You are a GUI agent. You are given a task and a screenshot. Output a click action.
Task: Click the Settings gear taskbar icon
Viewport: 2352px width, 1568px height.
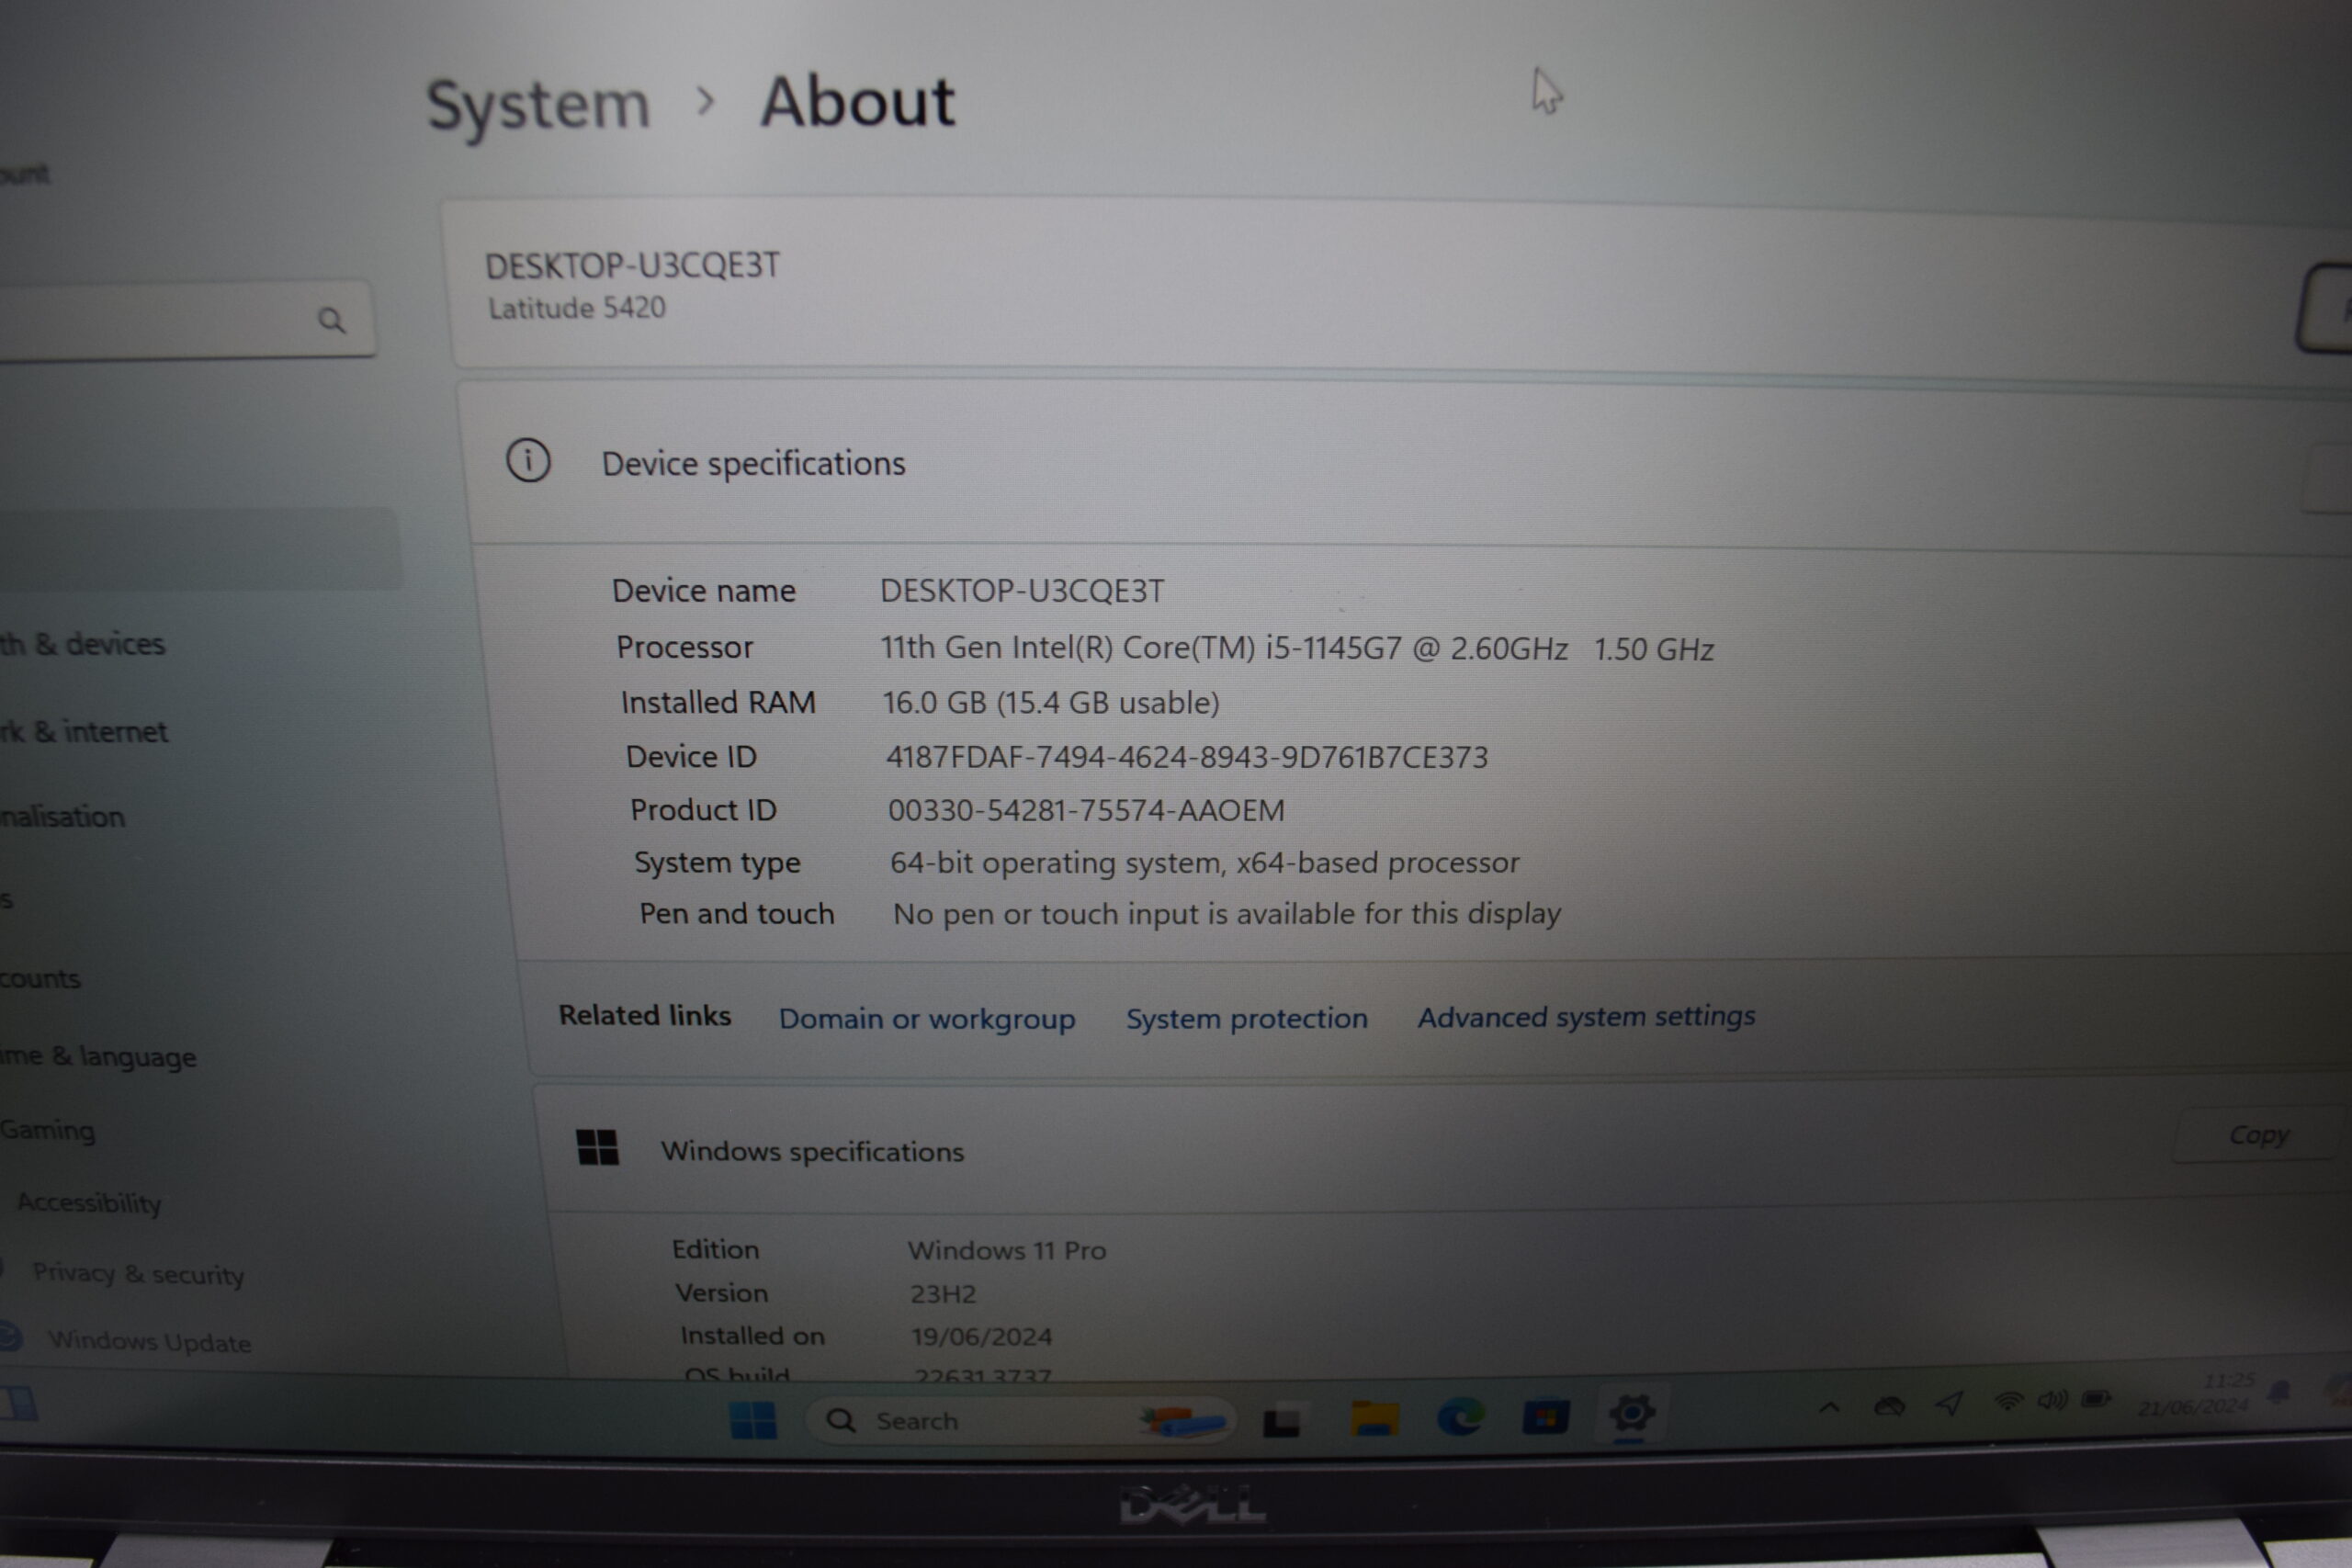(1631, 1413)
